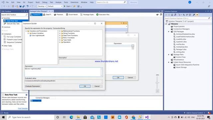The image size is (213, 120).
Task: Expand the Operators folder
Action: click(60, 42)
